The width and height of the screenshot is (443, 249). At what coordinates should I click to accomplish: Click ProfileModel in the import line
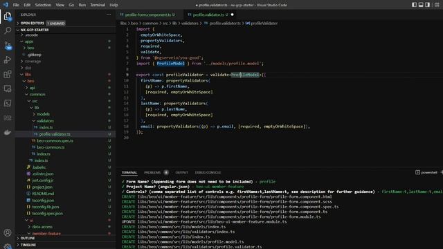coord(171,64)
